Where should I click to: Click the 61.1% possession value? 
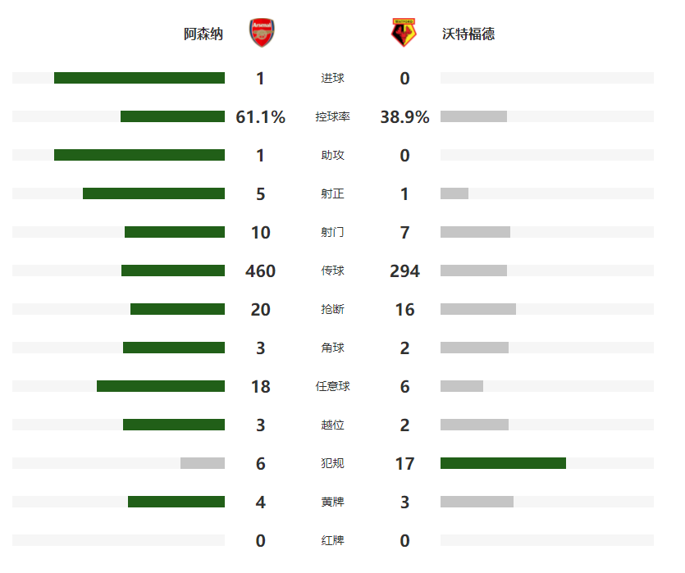click(260, 117)
